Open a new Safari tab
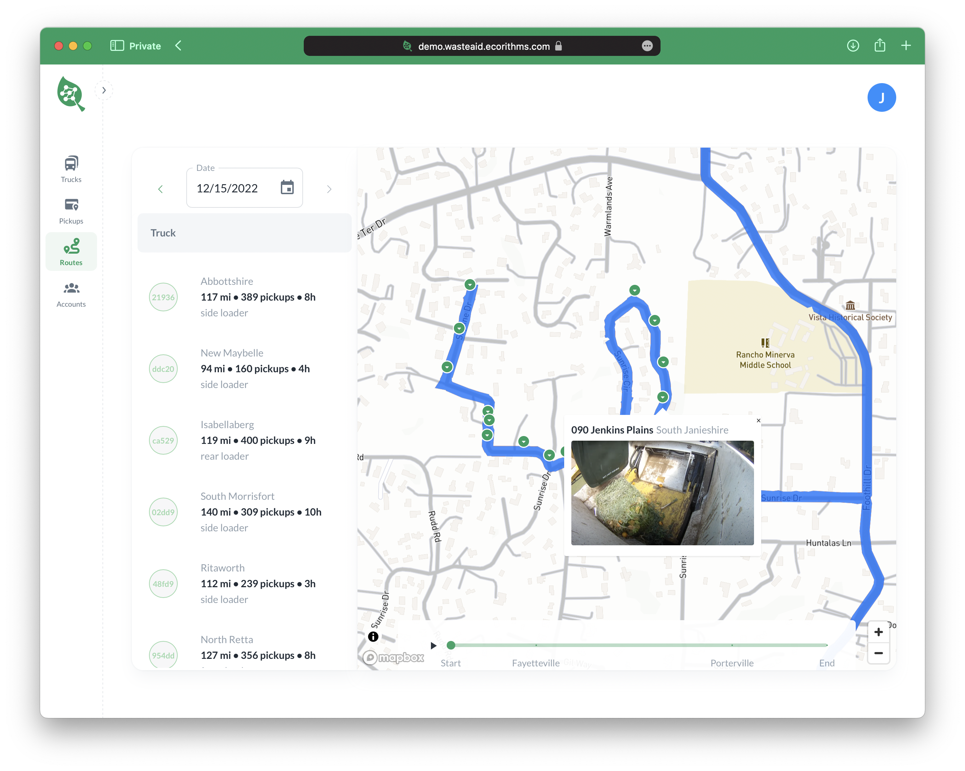This screenshot has height=771, width=965. [906, 46]
